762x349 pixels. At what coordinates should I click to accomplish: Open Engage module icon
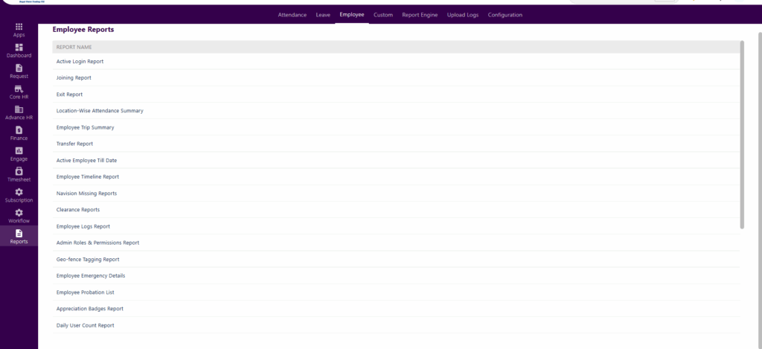point(19,151)
